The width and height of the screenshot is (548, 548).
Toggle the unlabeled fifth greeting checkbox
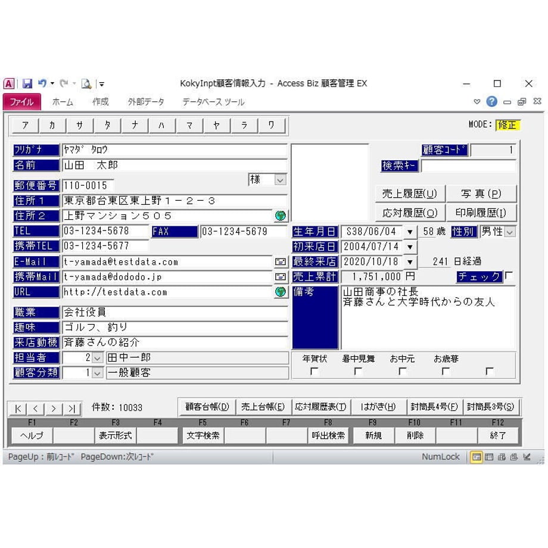[x=490, y=371]
